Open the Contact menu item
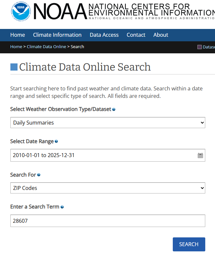 pos(136,35)
